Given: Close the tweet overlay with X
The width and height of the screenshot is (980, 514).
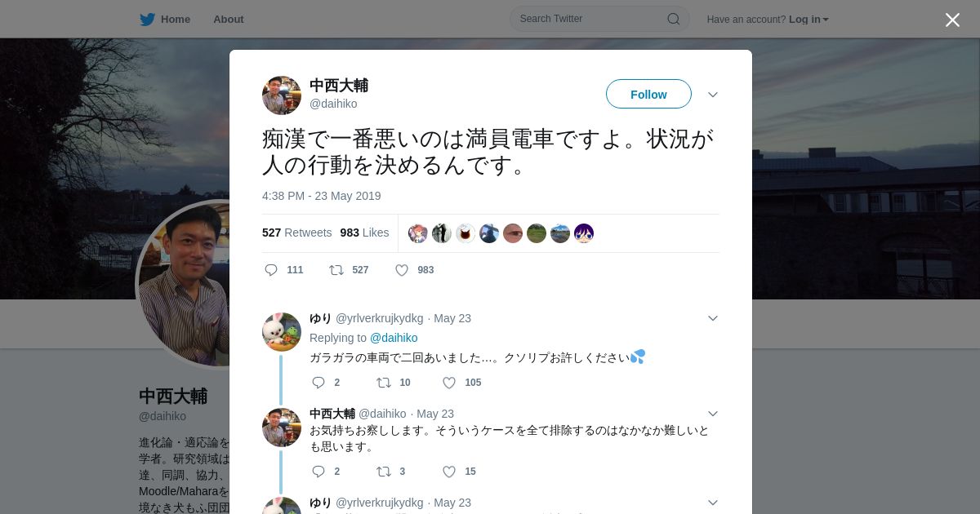Looking at the screenshot, I should (x=952, y=20).
